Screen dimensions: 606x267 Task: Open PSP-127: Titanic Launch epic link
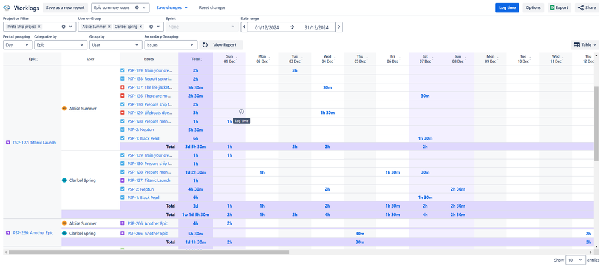click(x=34, y=143)
